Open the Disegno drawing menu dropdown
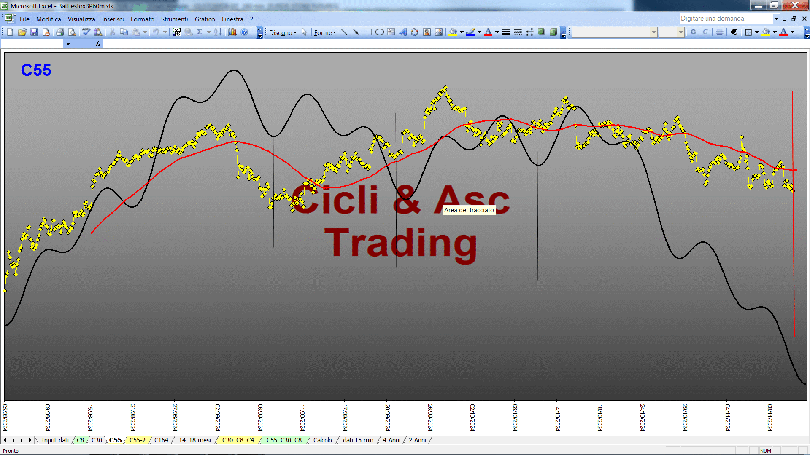This screenshot has width=810, height=455. pyautogui.click(x=283, y=32)
